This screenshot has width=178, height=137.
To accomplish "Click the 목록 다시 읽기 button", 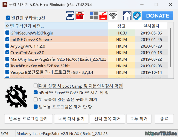I will pyautogui.click(x=71, y=119).
